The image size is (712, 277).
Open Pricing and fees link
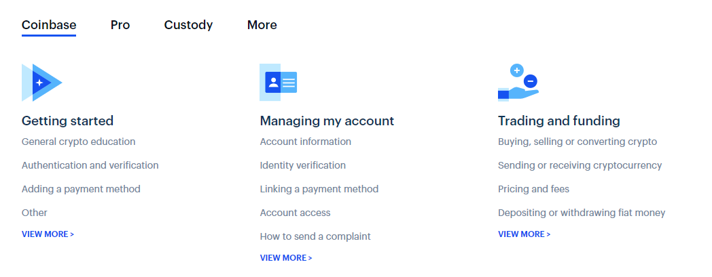click(533, 189)
